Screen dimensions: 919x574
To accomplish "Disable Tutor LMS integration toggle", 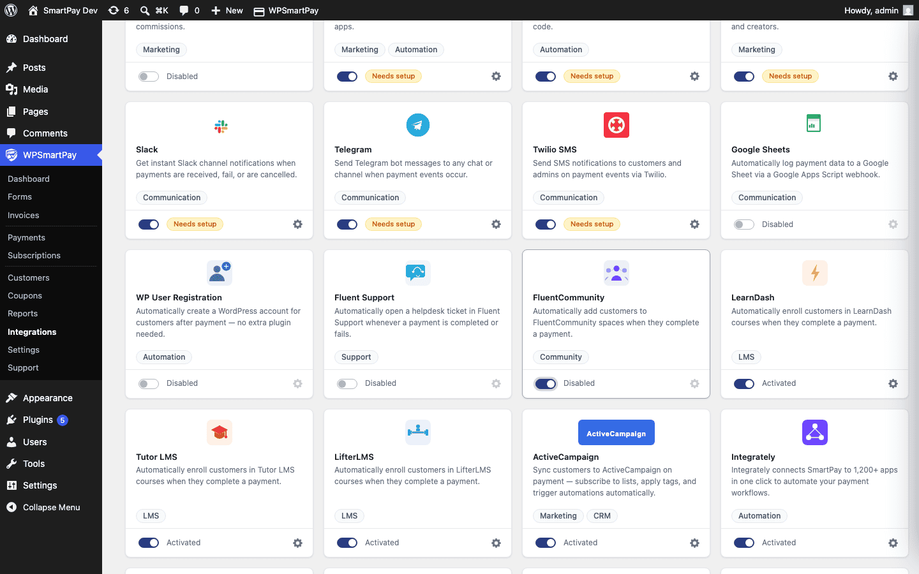I will click(149, 543).
